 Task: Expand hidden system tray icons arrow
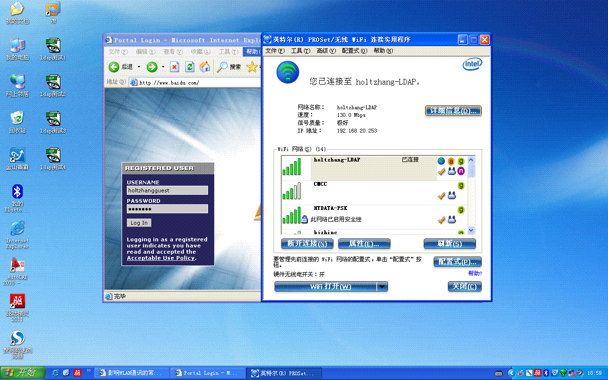pyautogui.click(x=511, y=373)
